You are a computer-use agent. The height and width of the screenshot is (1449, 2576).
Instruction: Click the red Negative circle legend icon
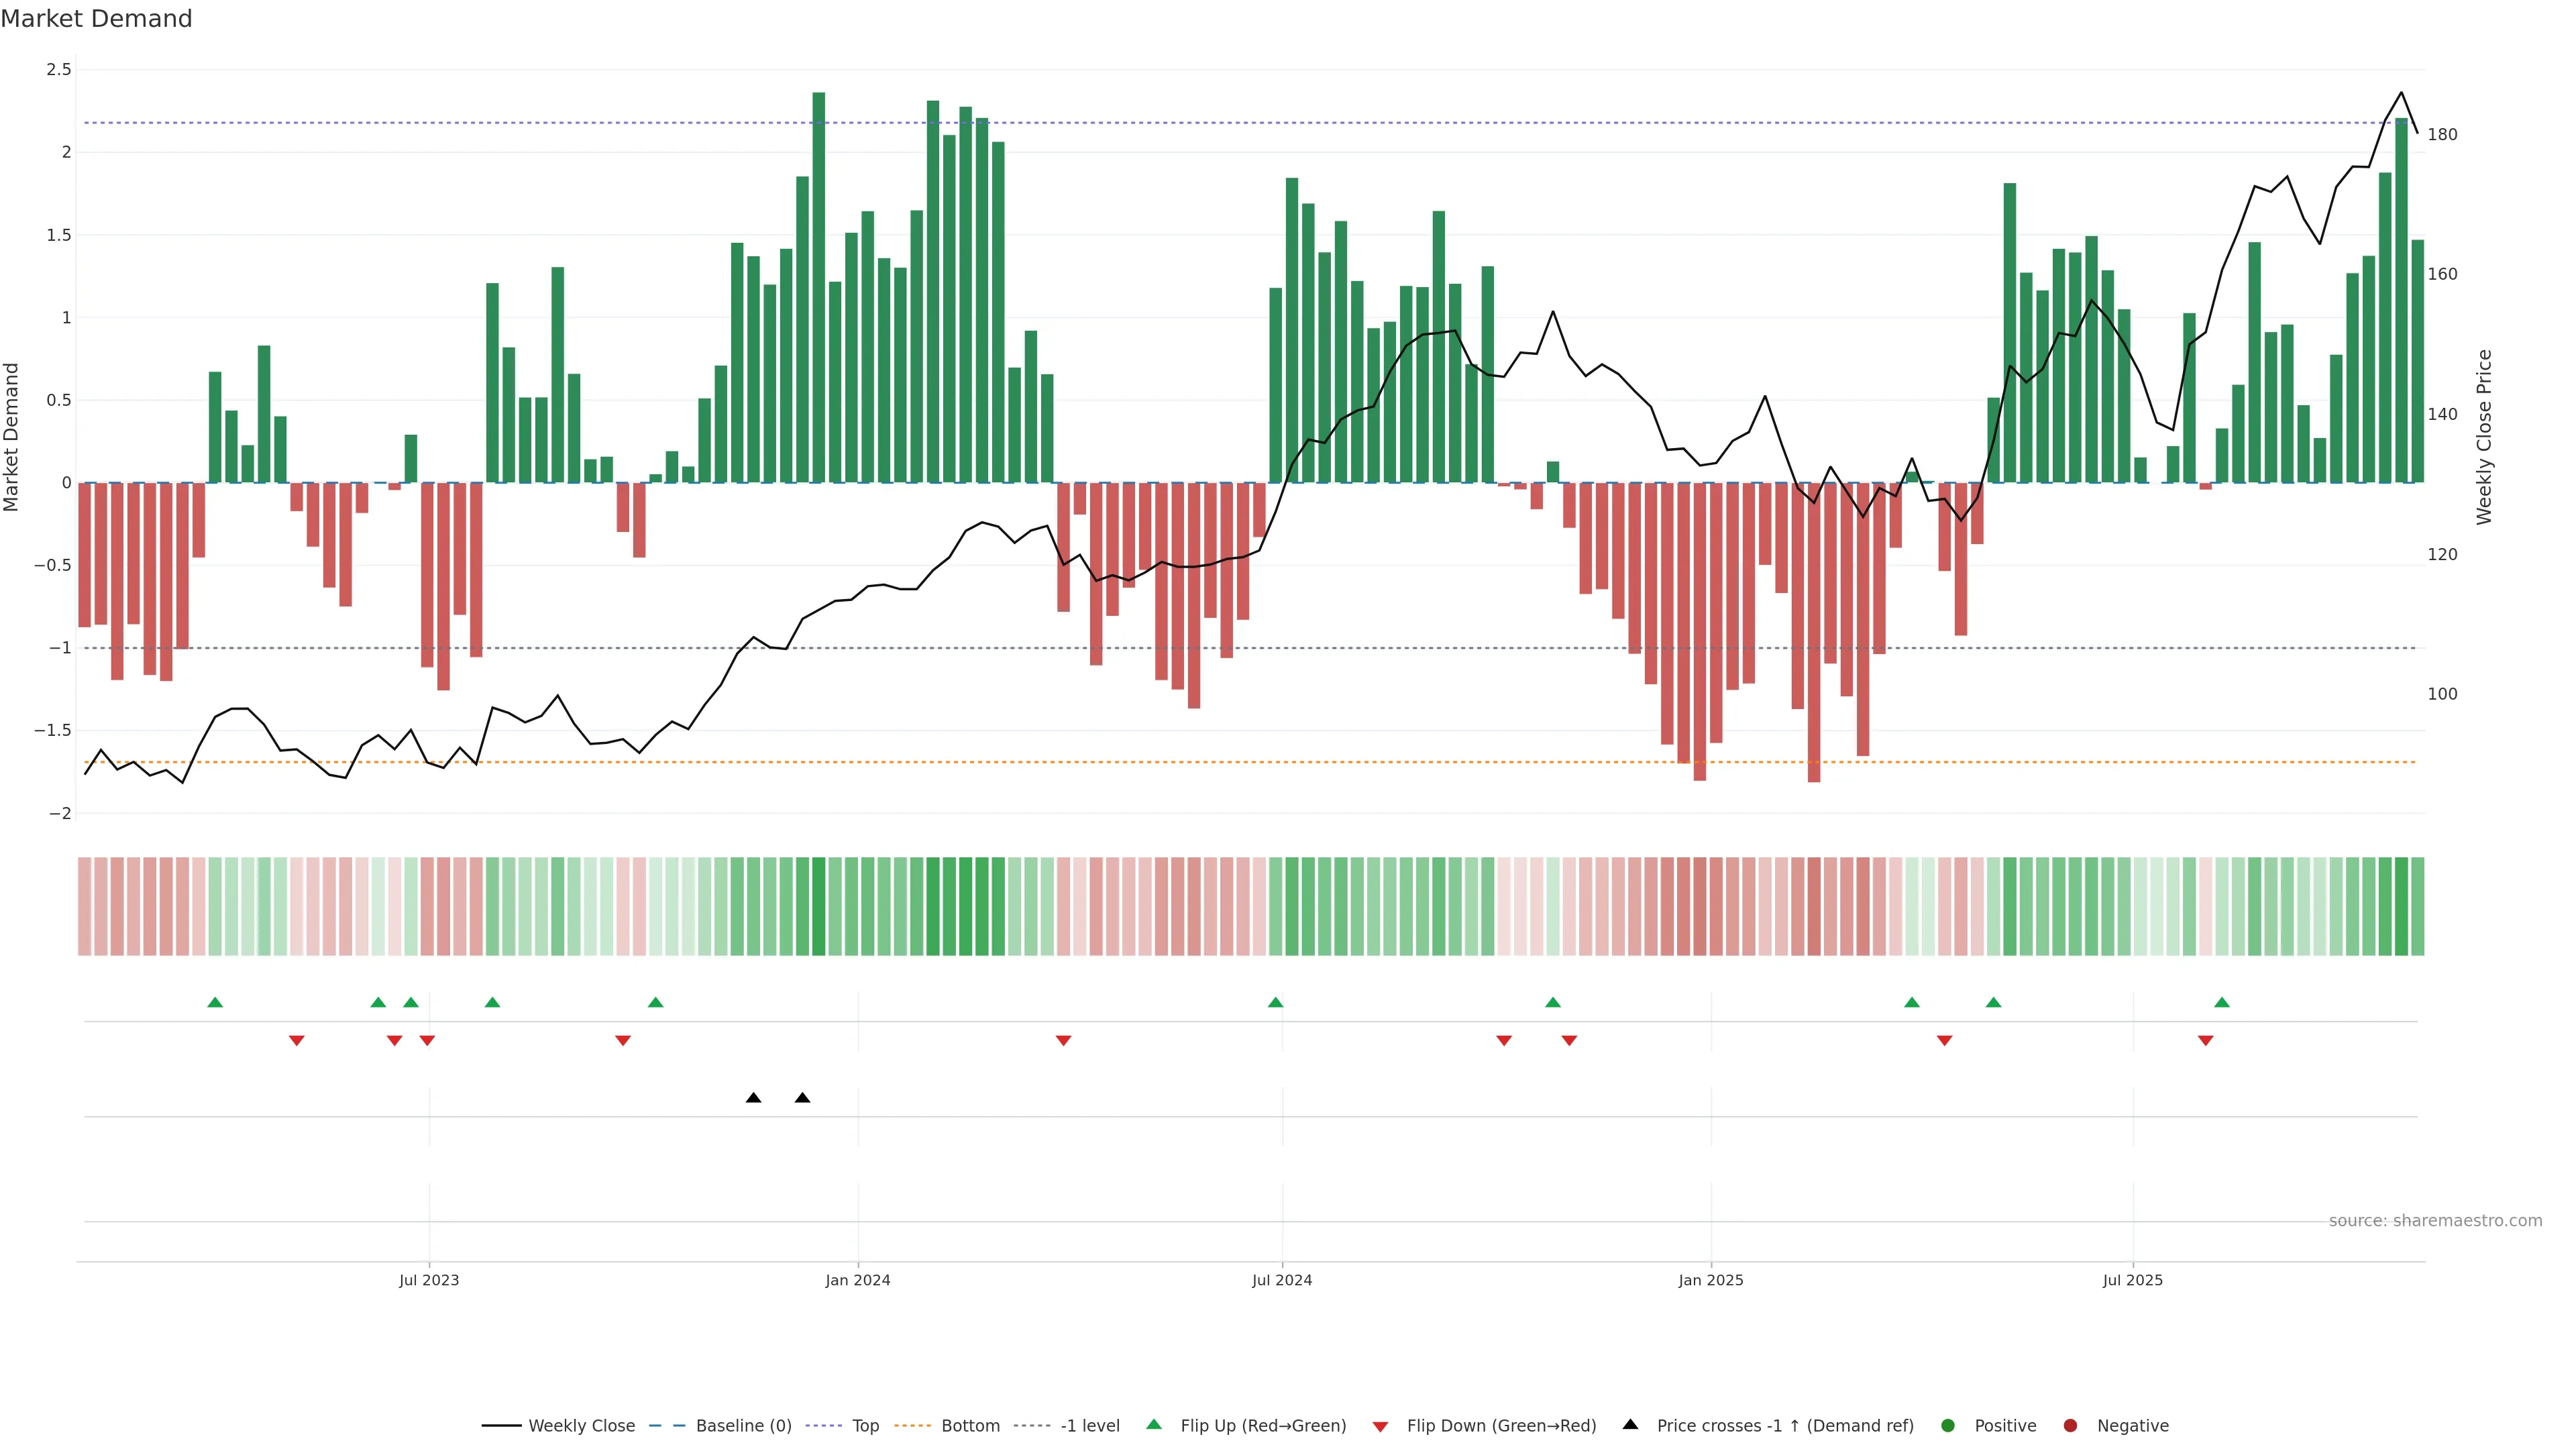coord(2070,1426)
